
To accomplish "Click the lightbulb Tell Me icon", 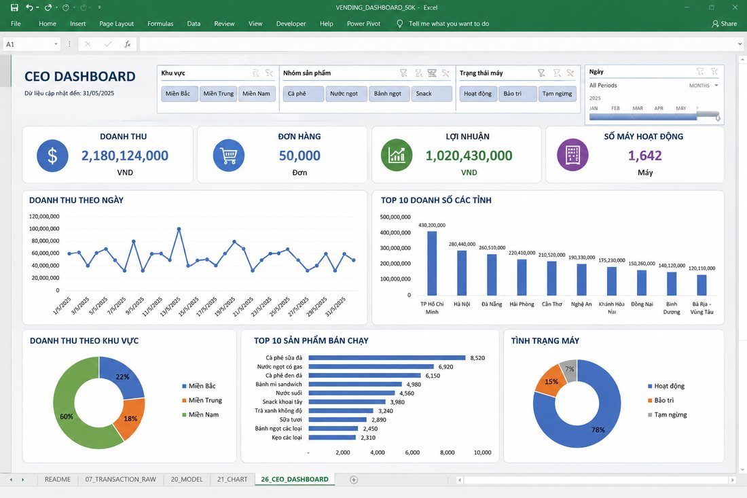I will (400, 23).
